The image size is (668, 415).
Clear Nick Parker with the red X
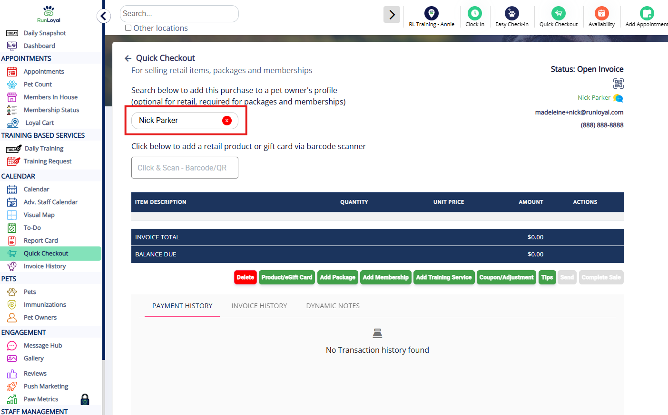pyautogui.click(x=227, y=121)
